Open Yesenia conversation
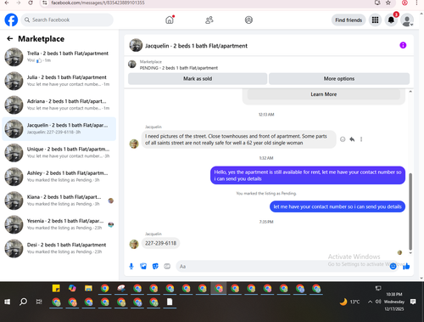The image size is (424, 322). tap(59, 224)
